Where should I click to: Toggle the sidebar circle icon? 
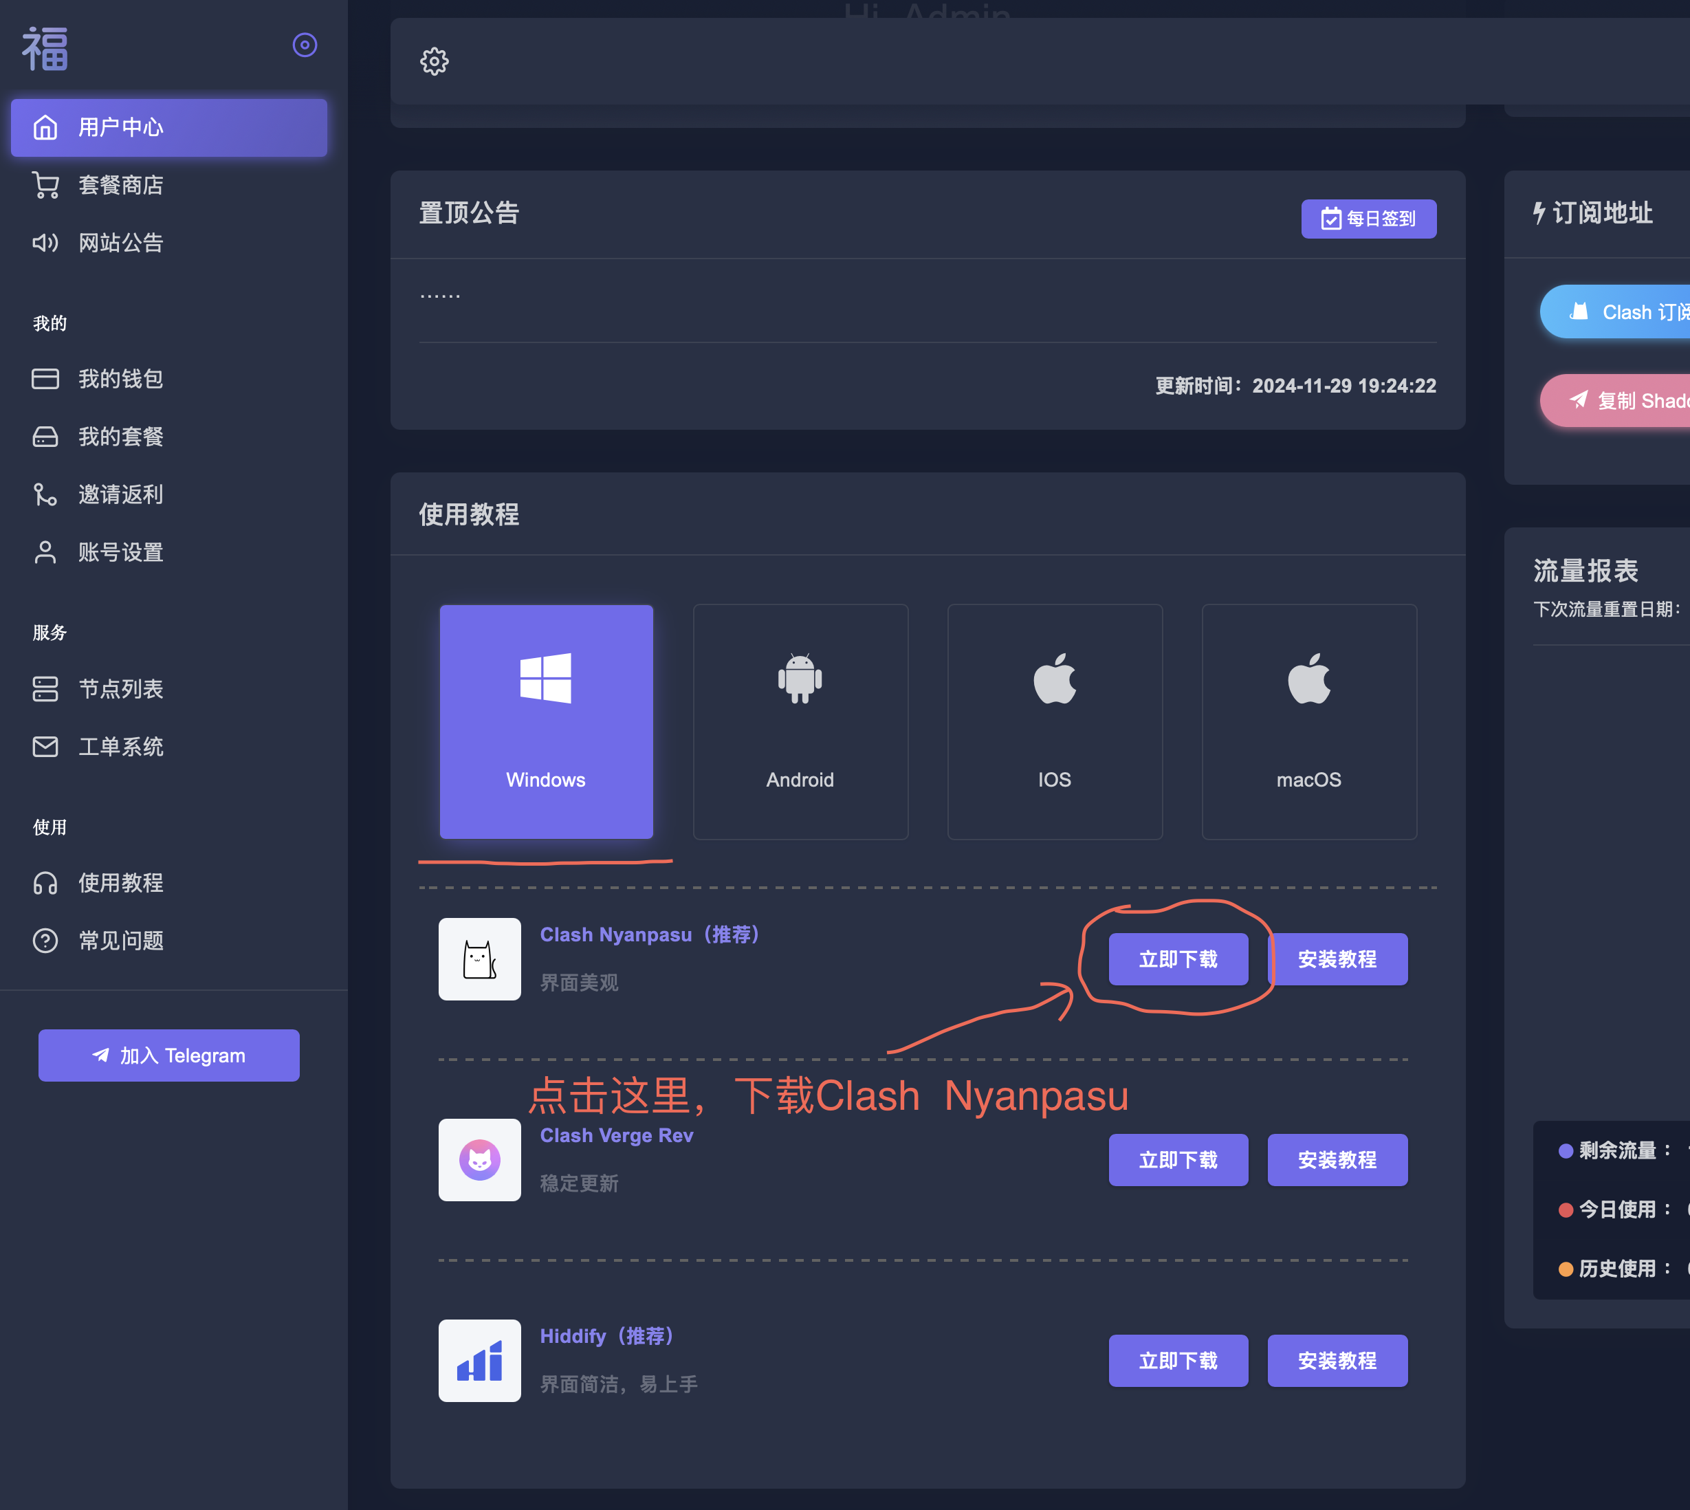pos(305,45)
